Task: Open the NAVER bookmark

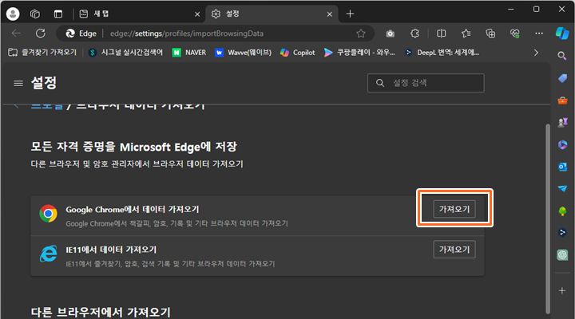Action: click(x=189, y=53)
